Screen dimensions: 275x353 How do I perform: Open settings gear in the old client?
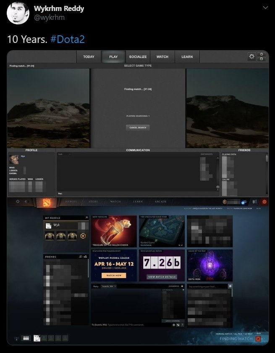[x=251, y=56]
